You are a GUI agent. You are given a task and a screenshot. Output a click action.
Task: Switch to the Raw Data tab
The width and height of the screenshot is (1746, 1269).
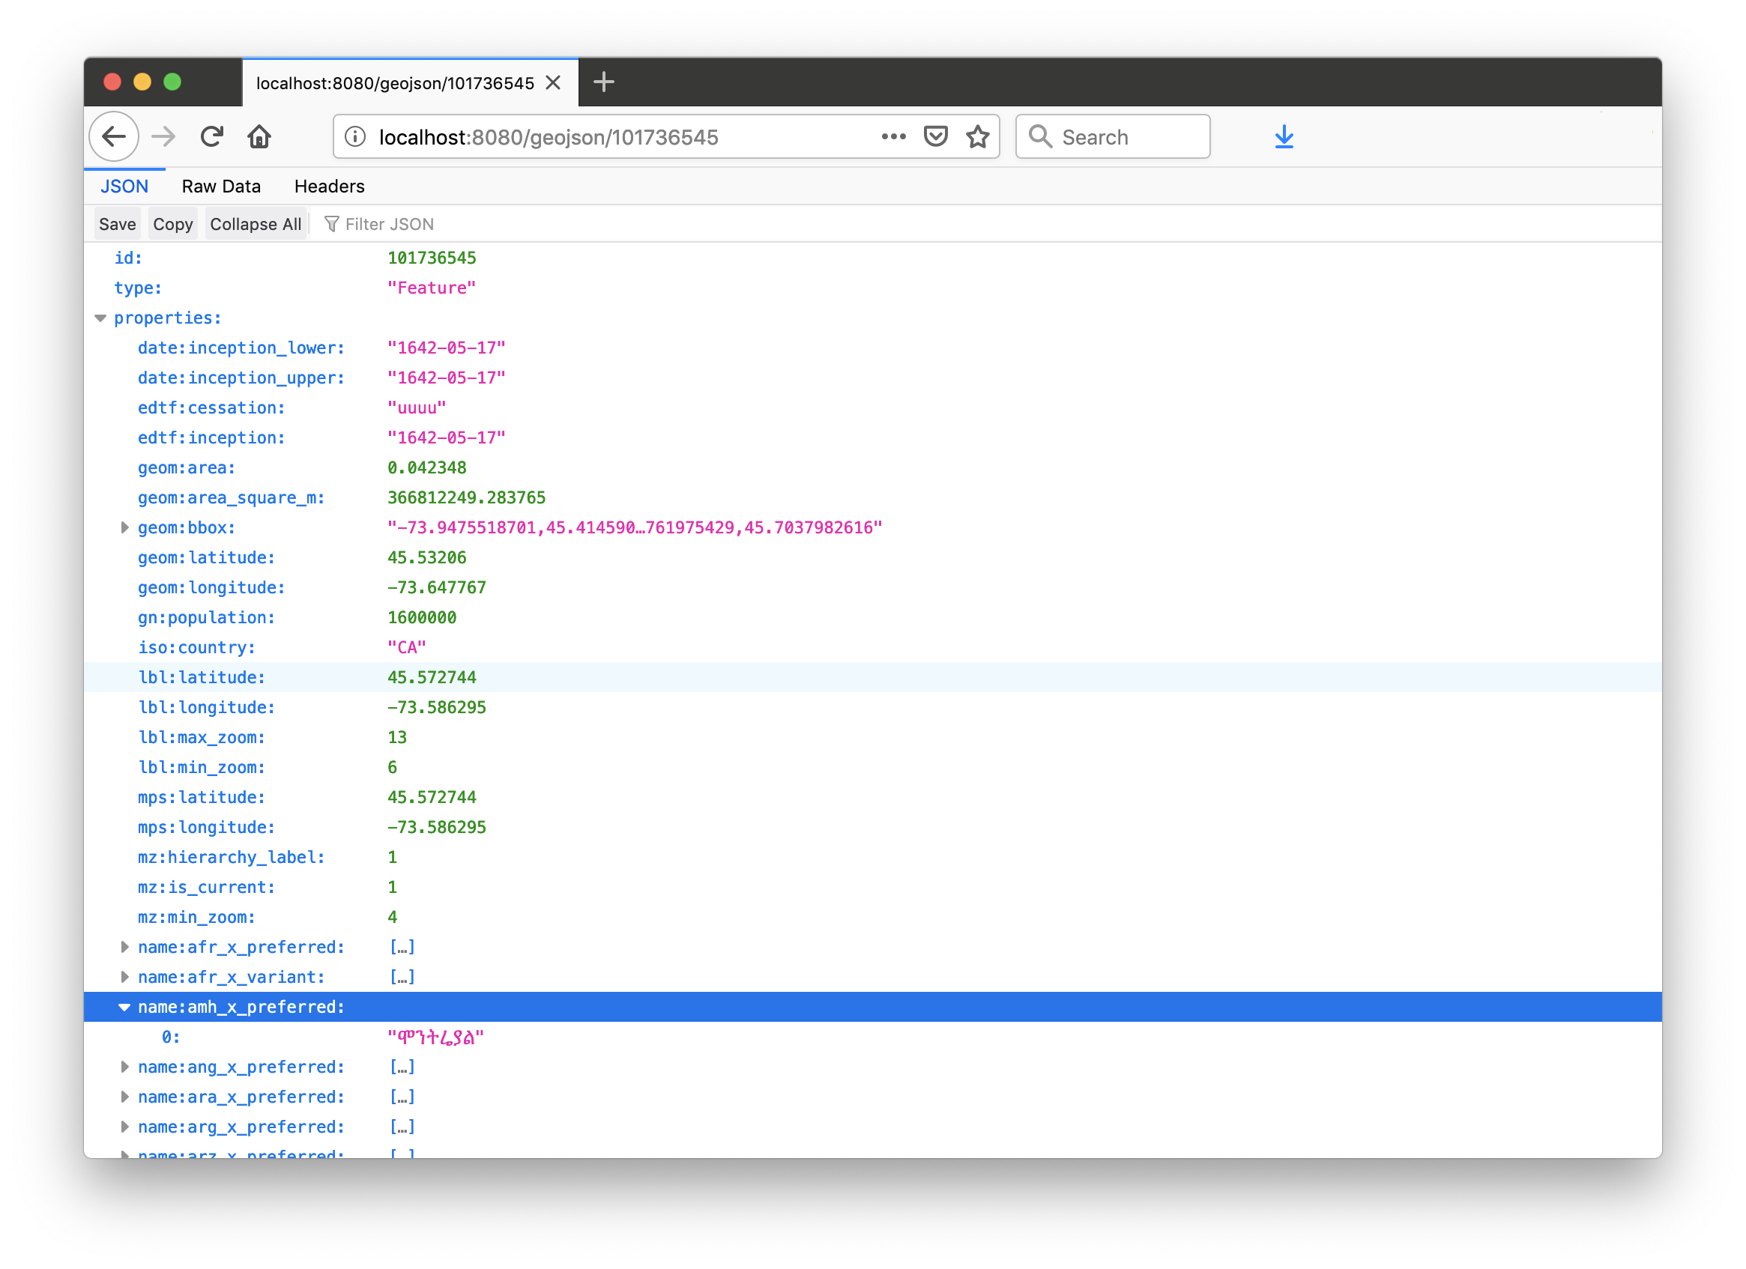(x=222, y=187)
